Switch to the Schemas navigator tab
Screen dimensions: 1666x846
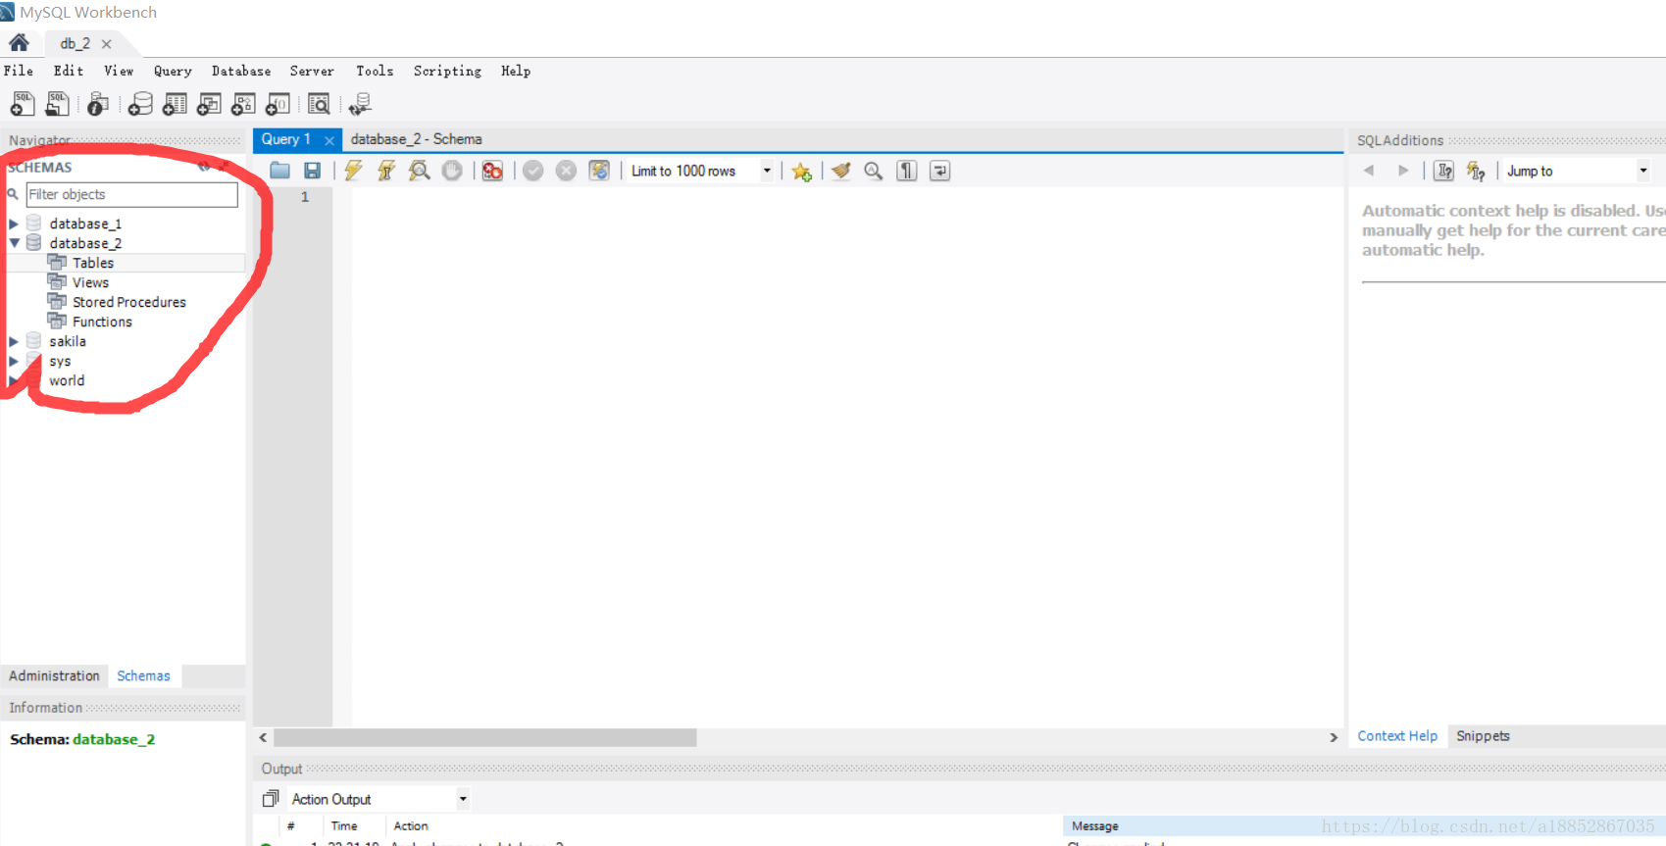(x=143, y=675)
